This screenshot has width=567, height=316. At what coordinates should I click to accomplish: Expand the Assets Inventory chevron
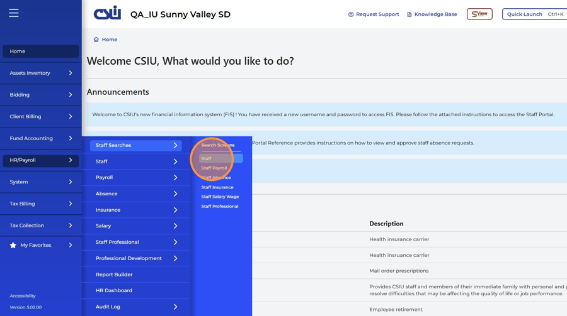pos(71,73)
